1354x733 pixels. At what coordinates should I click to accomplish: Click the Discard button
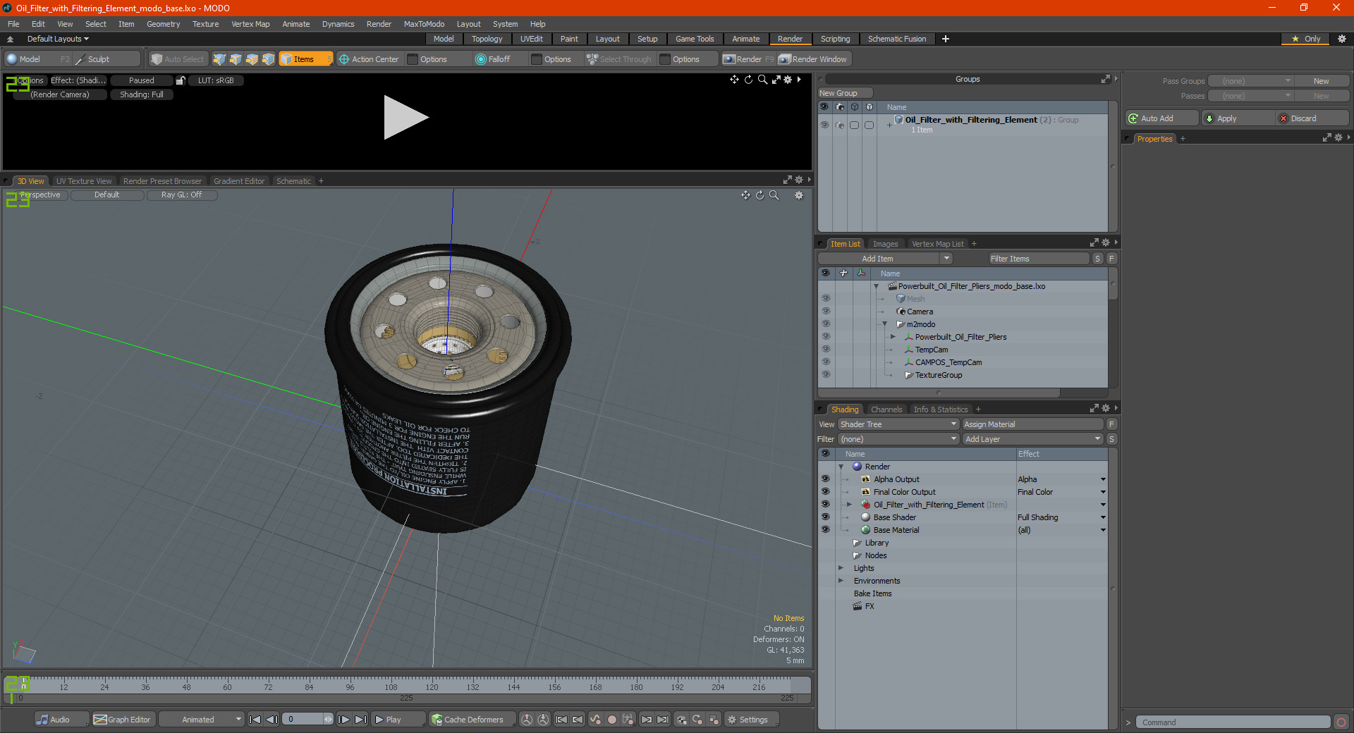1312,118
